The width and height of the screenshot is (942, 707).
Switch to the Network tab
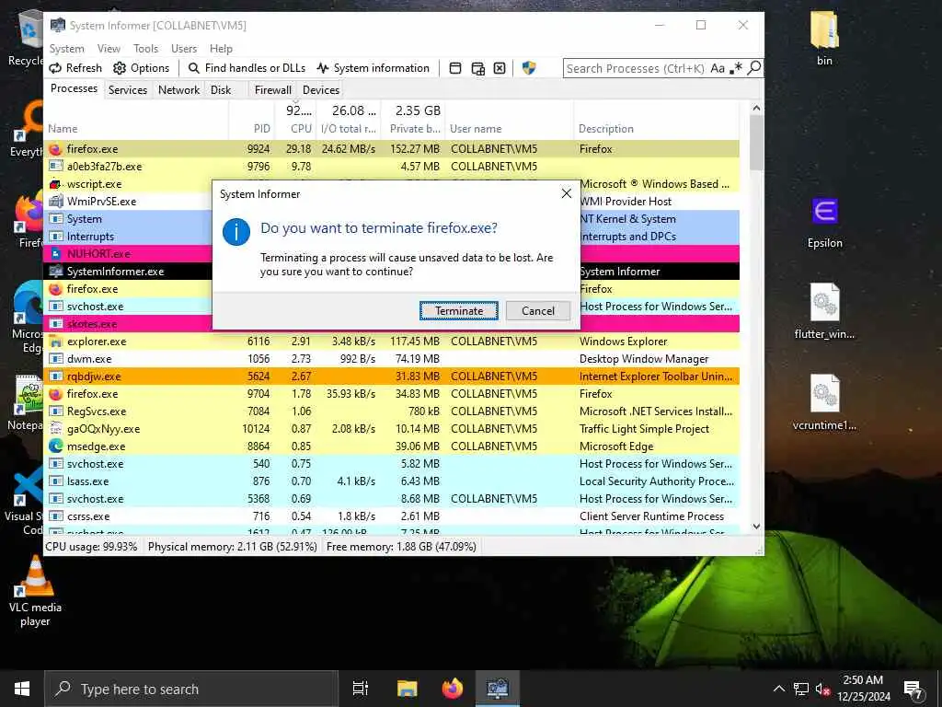pos(179,90)
